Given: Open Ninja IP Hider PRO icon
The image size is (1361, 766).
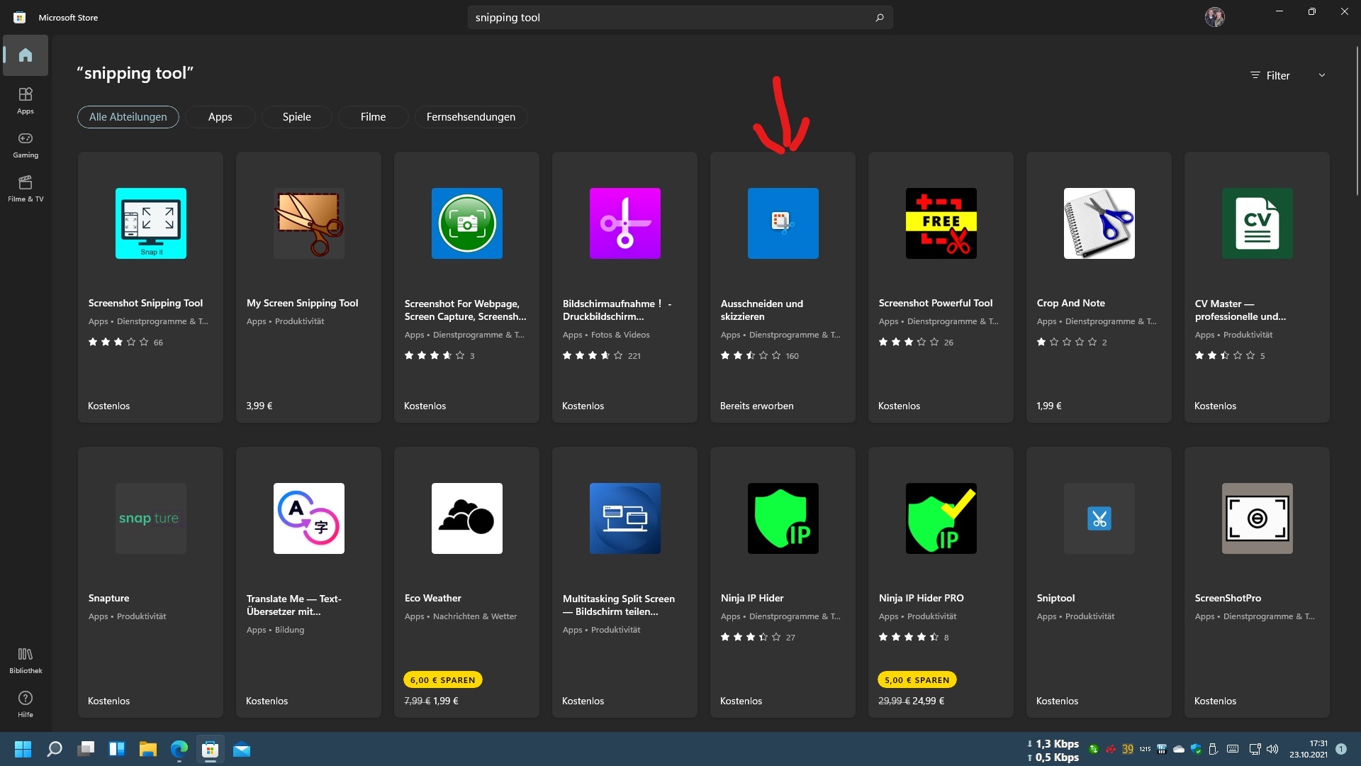Looking at the screenshot, I should point(941,518).
